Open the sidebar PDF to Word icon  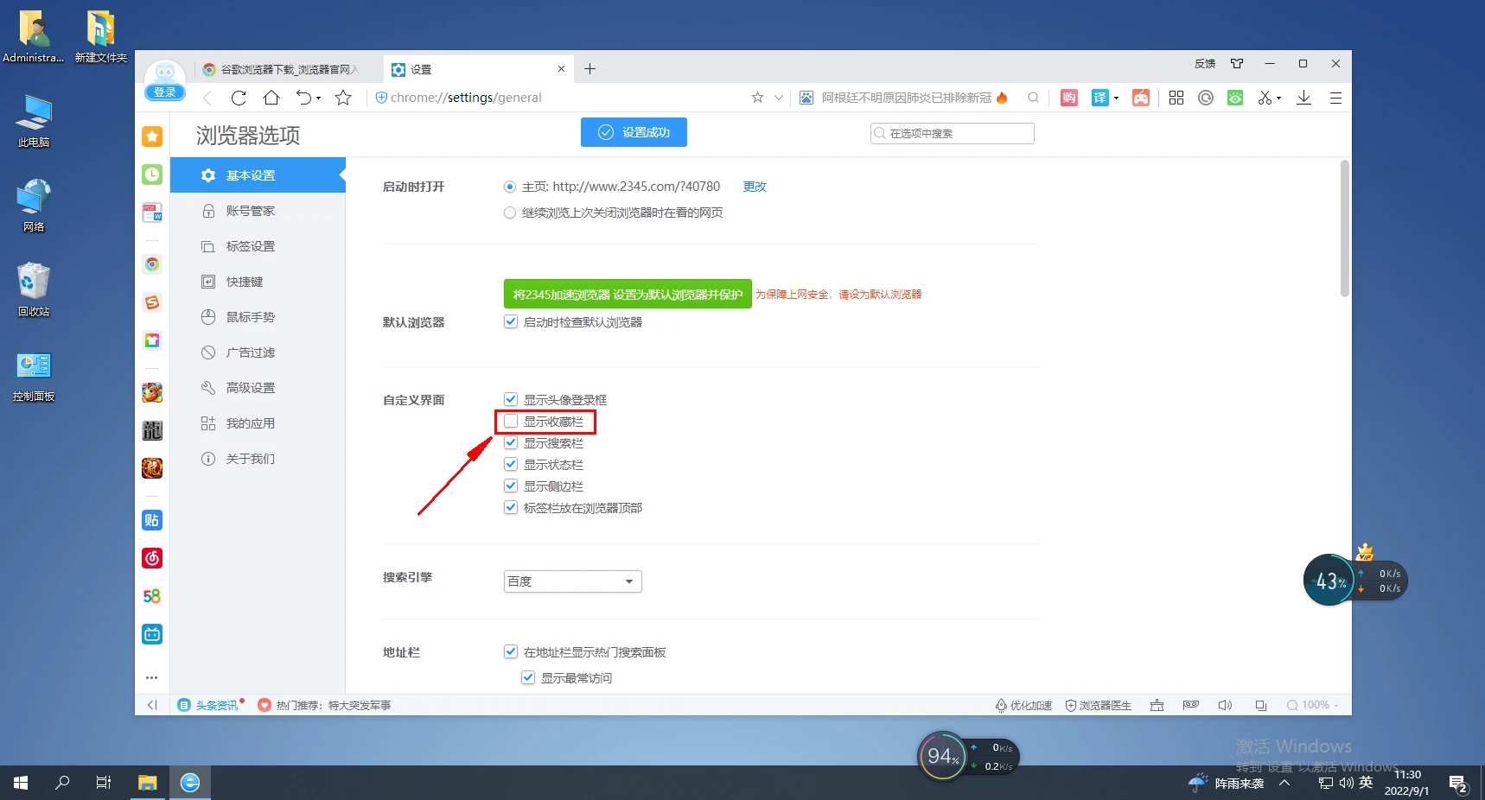pos(152,213)
